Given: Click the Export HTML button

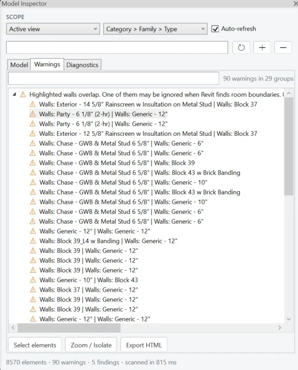Looking at the screenshot, I should pyautogui.click(x=144, y=345).
